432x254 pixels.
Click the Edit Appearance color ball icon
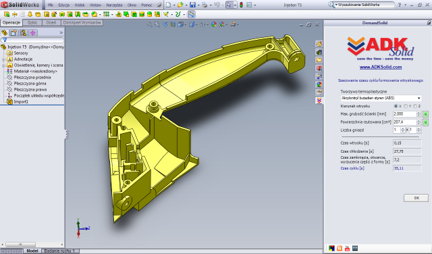[x=214, y=24]
